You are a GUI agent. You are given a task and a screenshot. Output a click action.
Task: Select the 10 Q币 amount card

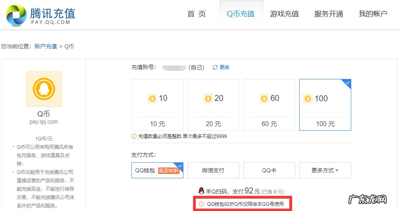coord(157,105)
